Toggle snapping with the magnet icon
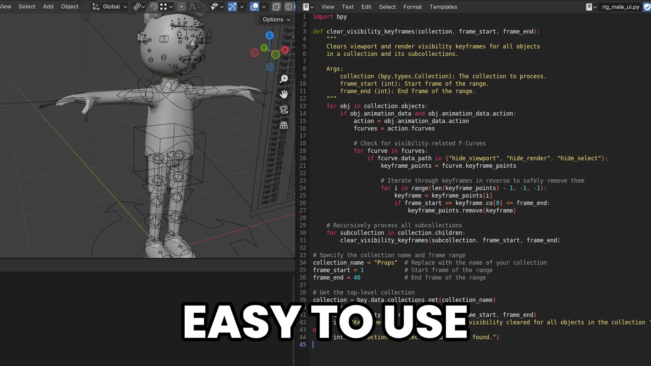651x366 pixels. pyautogui.click(x=153, y=7)
